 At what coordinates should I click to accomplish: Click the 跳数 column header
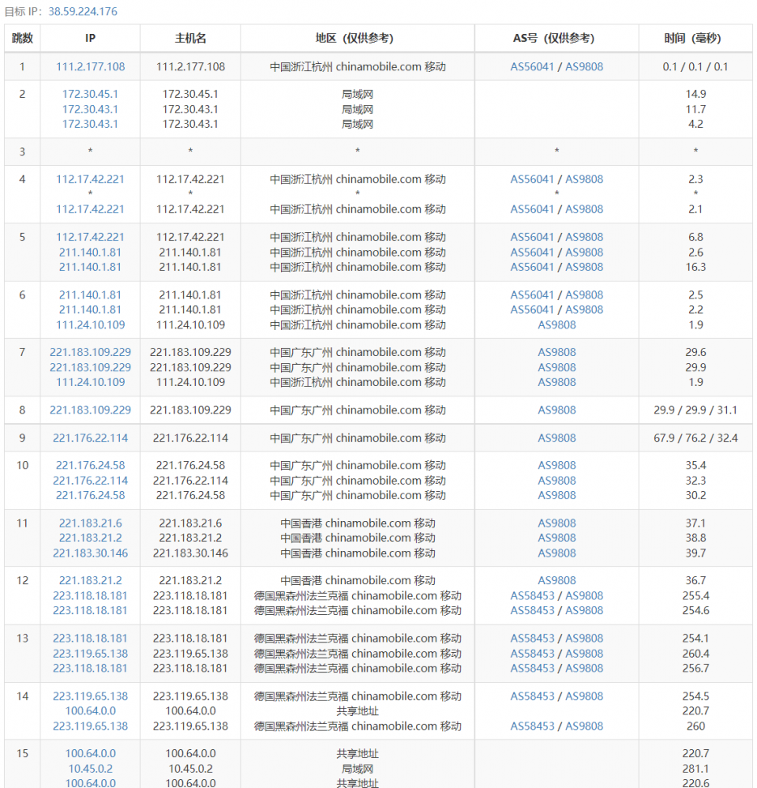(22, 38)
